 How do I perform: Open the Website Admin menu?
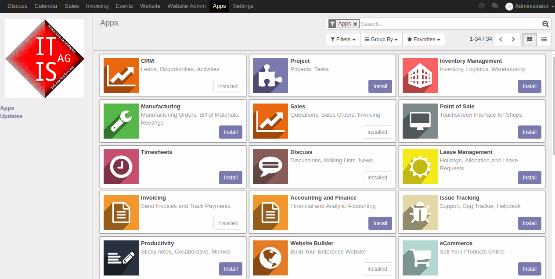(187, 6)
